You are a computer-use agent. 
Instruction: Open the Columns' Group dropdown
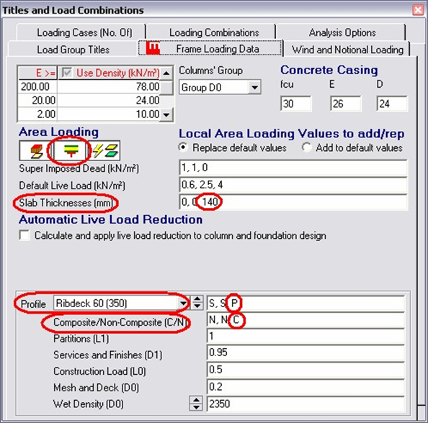coord(254,88)
